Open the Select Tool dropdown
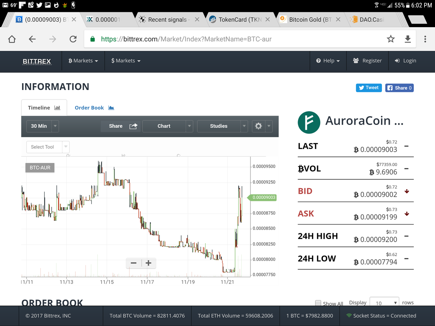The width and height of the screenshot is (435, 326). pyautogui.click(x=48, y=147)
